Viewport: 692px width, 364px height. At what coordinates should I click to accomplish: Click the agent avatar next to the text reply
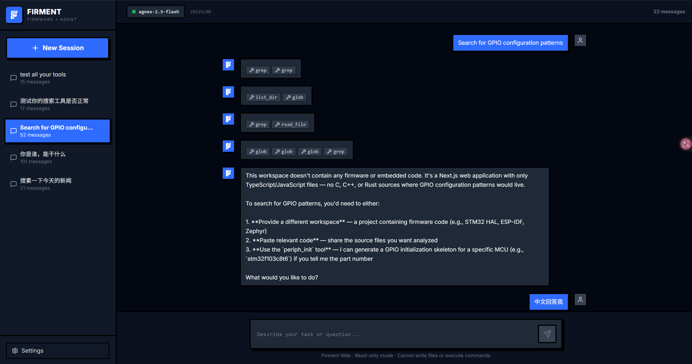[228, 173]
